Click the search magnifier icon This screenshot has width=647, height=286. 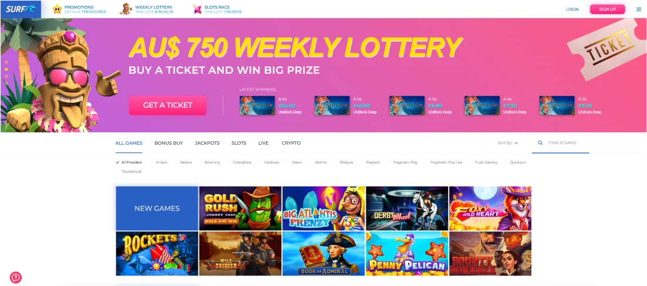540,142
